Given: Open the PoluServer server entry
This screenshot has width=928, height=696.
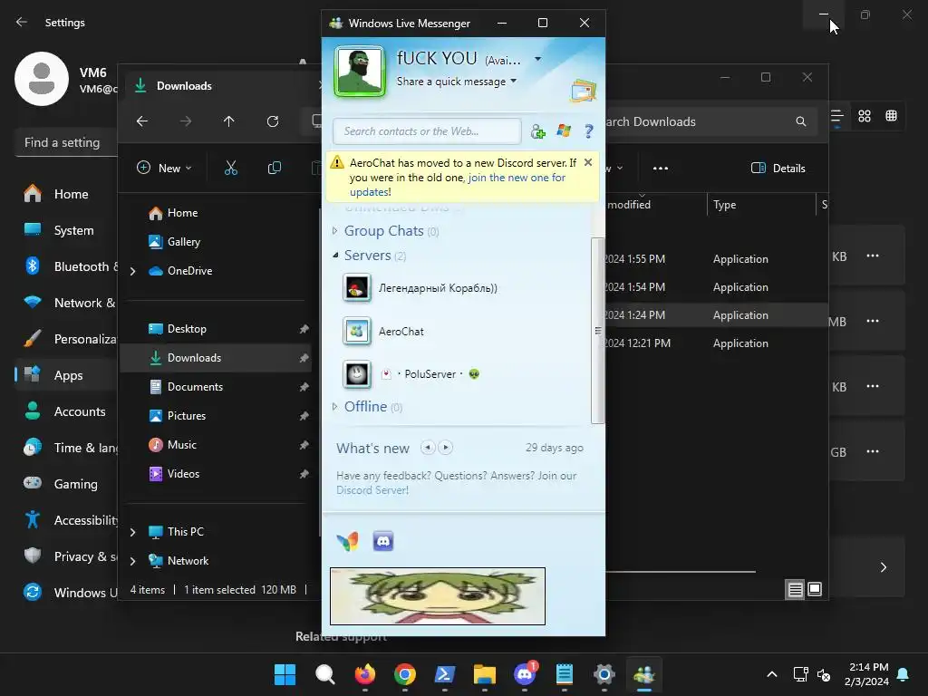Looking at the screenshot, I should pyautogui.click(x=412, y=374).
